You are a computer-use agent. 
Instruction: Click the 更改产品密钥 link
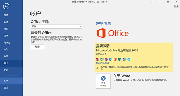click(103, 63)
